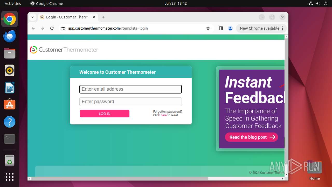Focus the Enter password field

(x=130, y=102)
